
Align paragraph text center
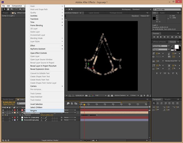(x=158, y=103)
